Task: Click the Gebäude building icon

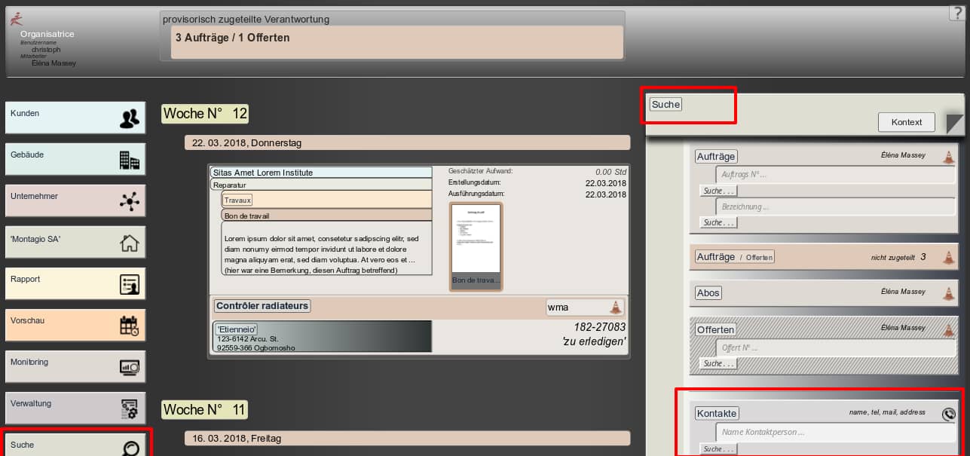Action: 130,160
